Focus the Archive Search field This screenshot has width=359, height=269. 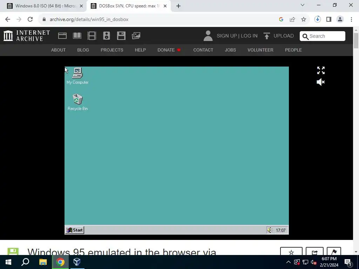pos(323,36)
